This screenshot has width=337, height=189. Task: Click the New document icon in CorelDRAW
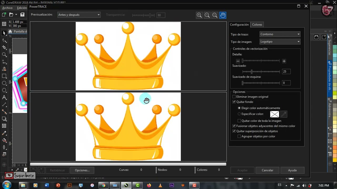pos(4,15)
